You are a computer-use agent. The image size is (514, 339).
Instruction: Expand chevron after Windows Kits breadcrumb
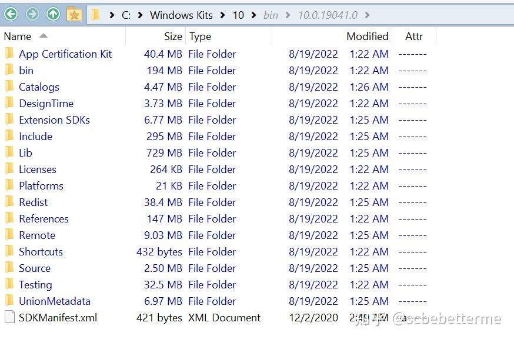[x=223, y=15]
